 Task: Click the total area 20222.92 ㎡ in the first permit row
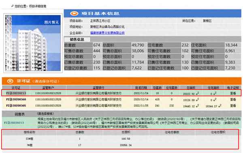point(191,93)
